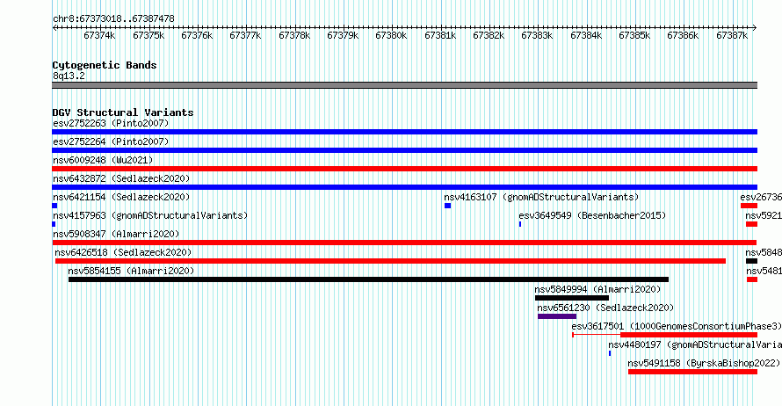Open esv3617501 (1000GenomesConsortiumPhase3) label

click(677, 326)
